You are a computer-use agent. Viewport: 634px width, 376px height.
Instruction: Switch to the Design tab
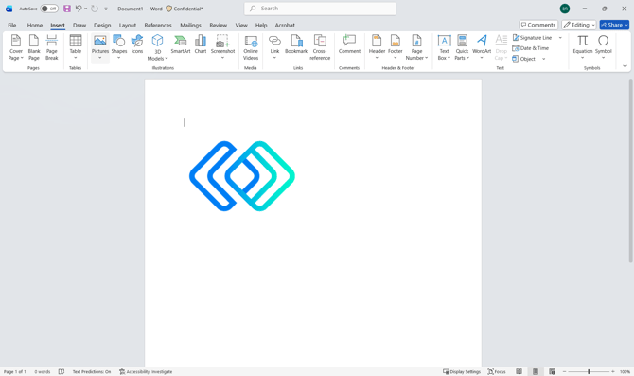(x=102, y=25)
